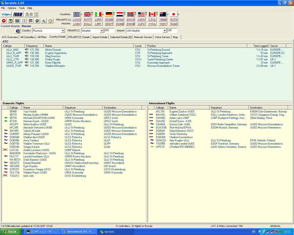Open the FIR/ARTCC dropdown showing Irkutsk
This screenshot has width=294, height=235.
click(x=101, y=31)
